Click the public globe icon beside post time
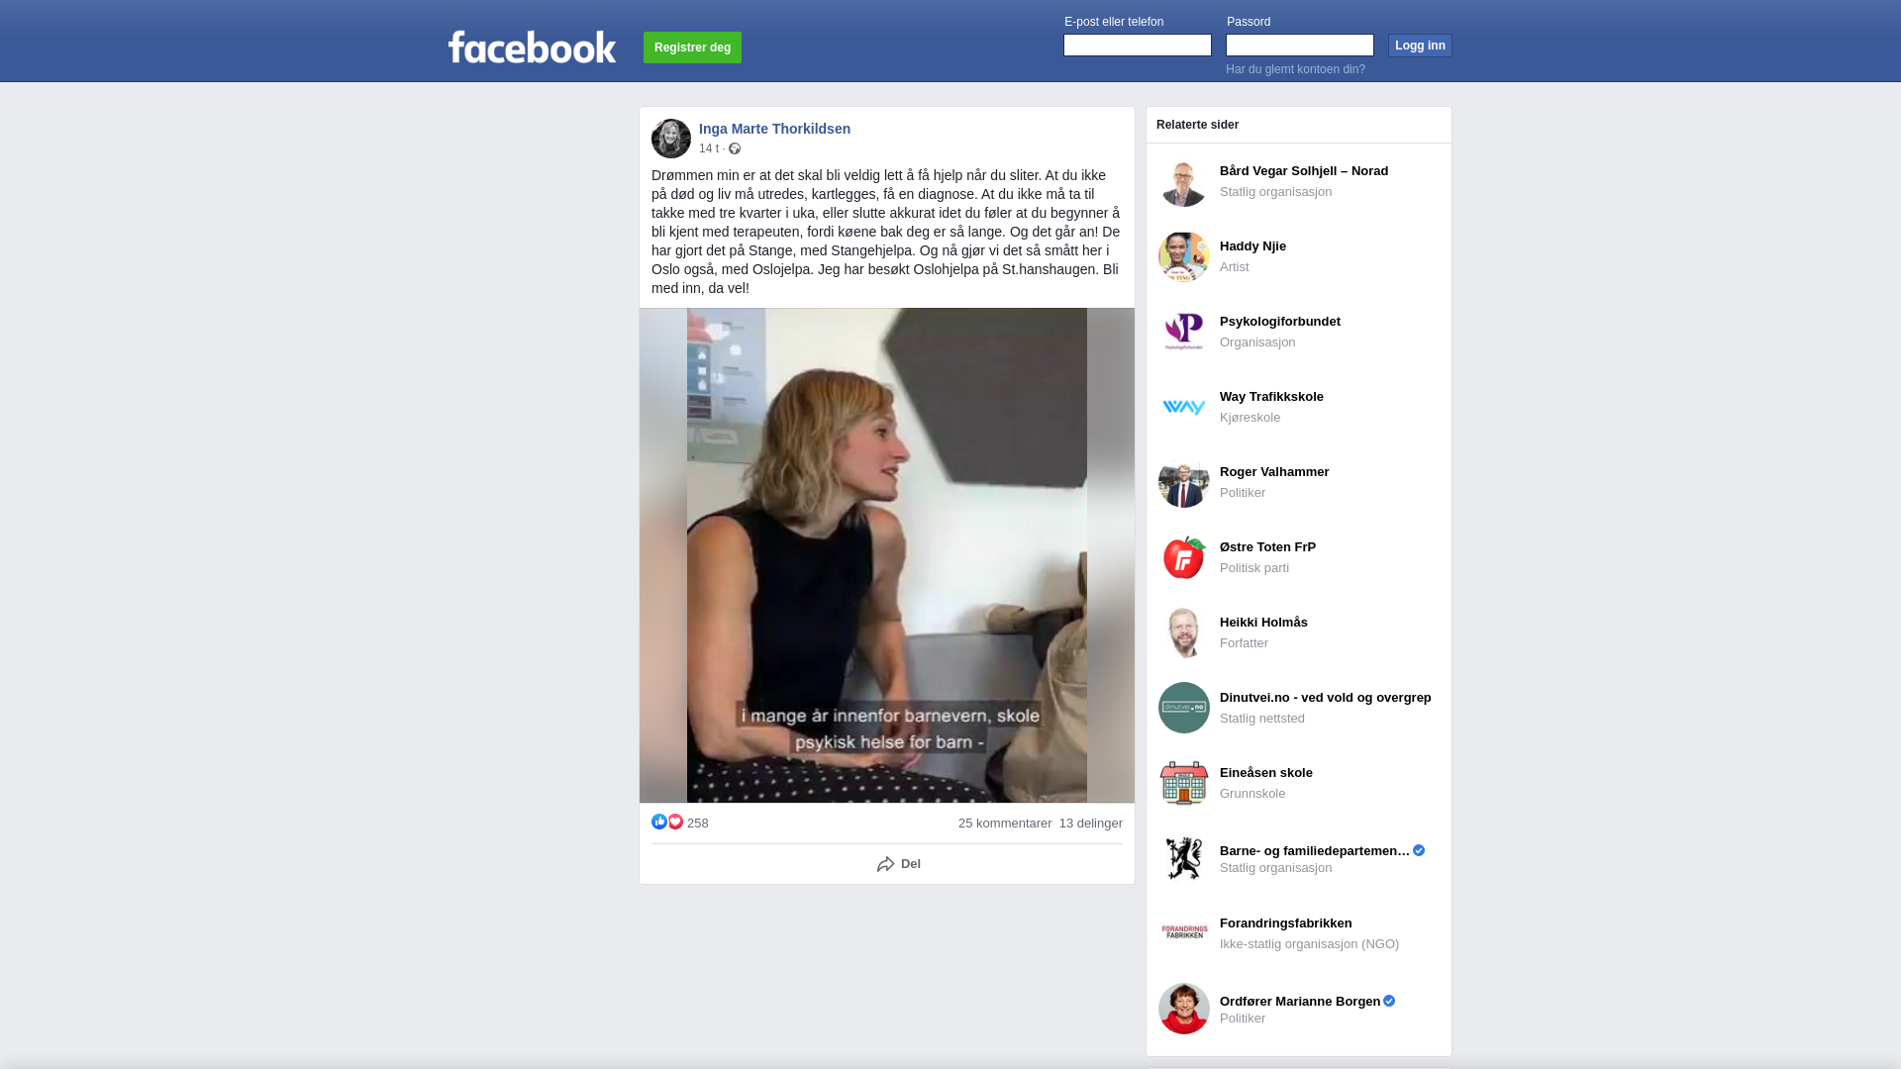Image resolution: width=1901 pixels, height=1069 pixels. [735, 148]
